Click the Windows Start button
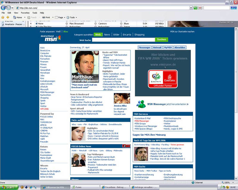Viewport: 238px width, 190px height. (9, 187)
